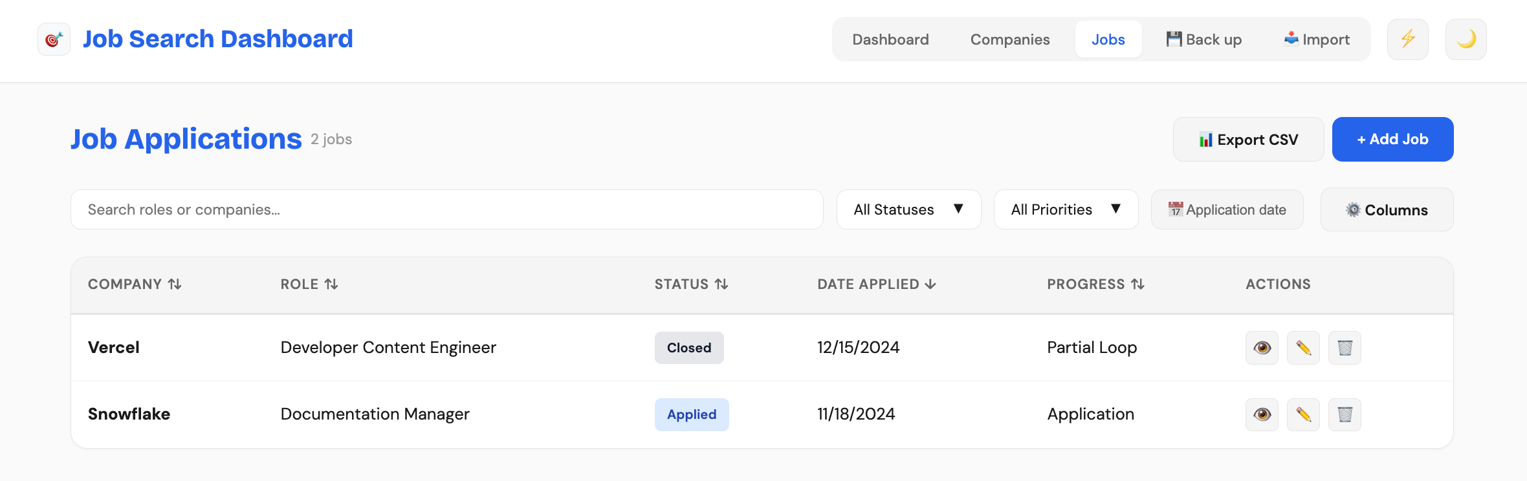The width and height of the screenshot is (1527, 481).
Task: Toggle sort order on the Company column
Action: pos(173,284)
